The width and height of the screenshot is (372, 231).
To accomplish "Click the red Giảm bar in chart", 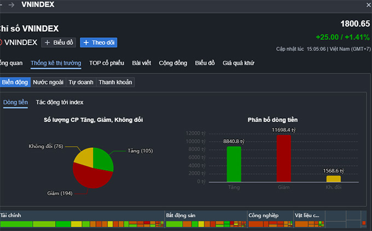I will 283,158.
